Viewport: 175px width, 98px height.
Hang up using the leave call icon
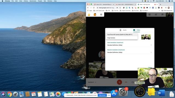pos(126,82)
